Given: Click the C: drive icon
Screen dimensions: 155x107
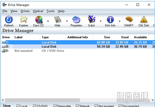Looking at the screenshot, I should tap(4, 42).
